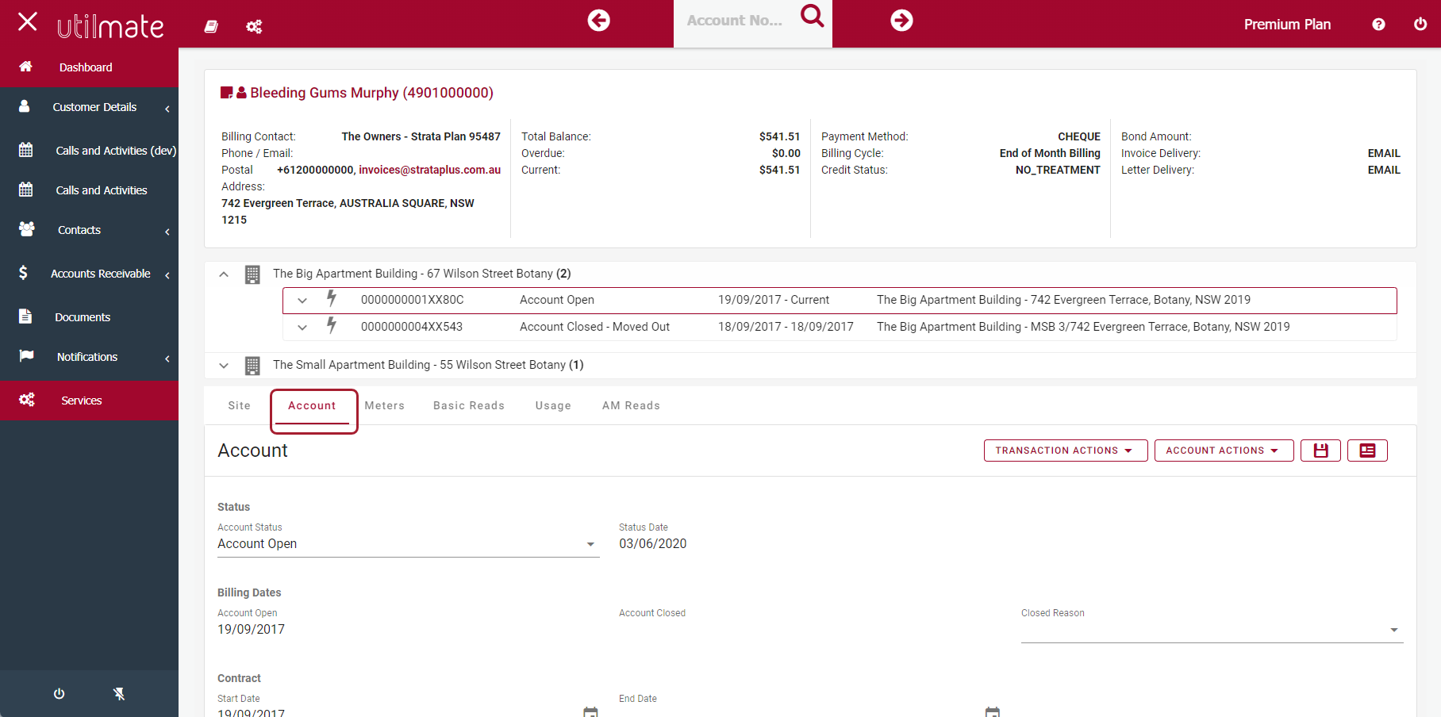Go to next account with right arrow
This screenshot has height=717, width=1441.
click(x=901, y=21)
